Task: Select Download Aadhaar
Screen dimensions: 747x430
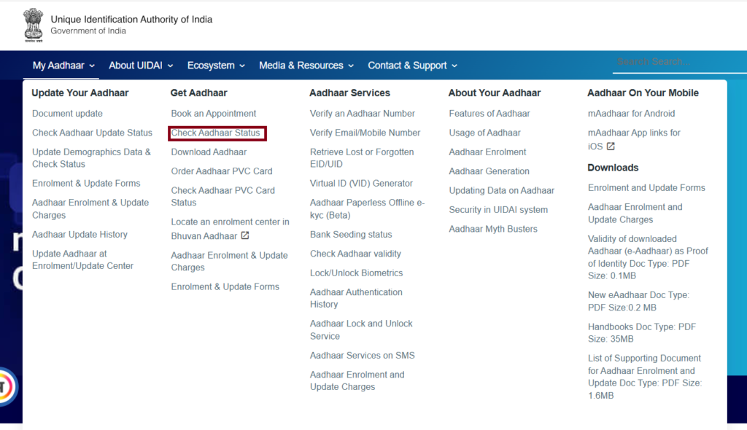Action: pyautogui.click(x=209, y=152)
